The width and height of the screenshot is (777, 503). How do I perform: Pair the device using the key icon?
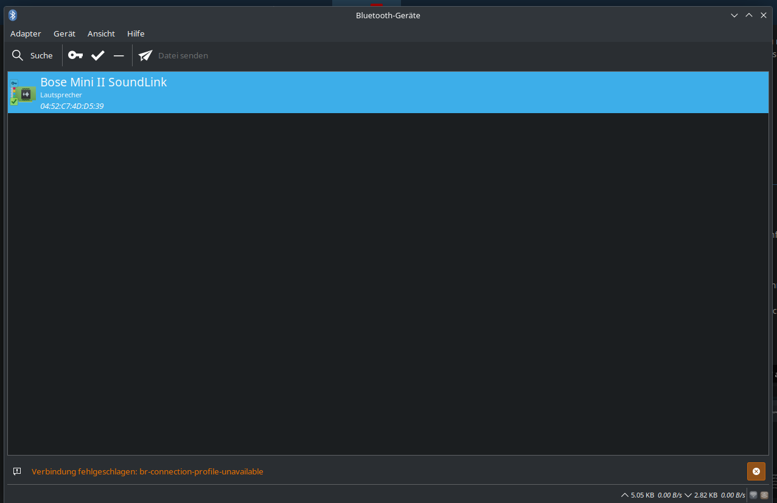coord(75,55)
